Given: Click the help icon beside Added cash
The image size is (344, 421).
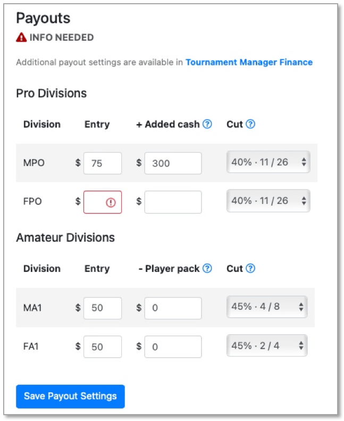Looking at the screenshot, I should click(x=207, y=124).
